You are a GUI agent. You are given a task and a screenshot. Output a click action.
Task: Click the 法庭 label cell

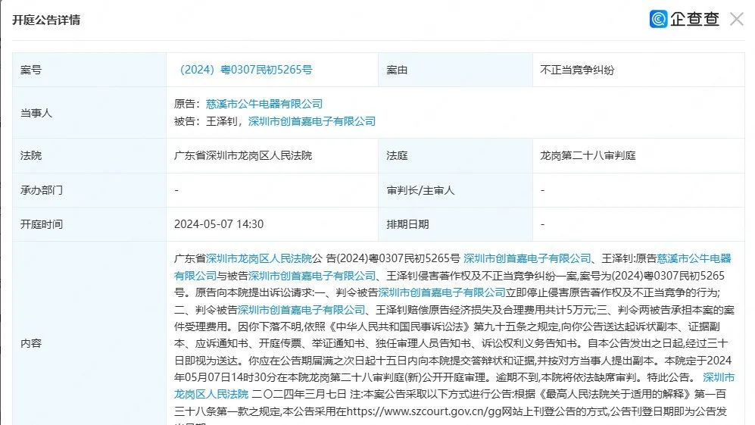456,155
